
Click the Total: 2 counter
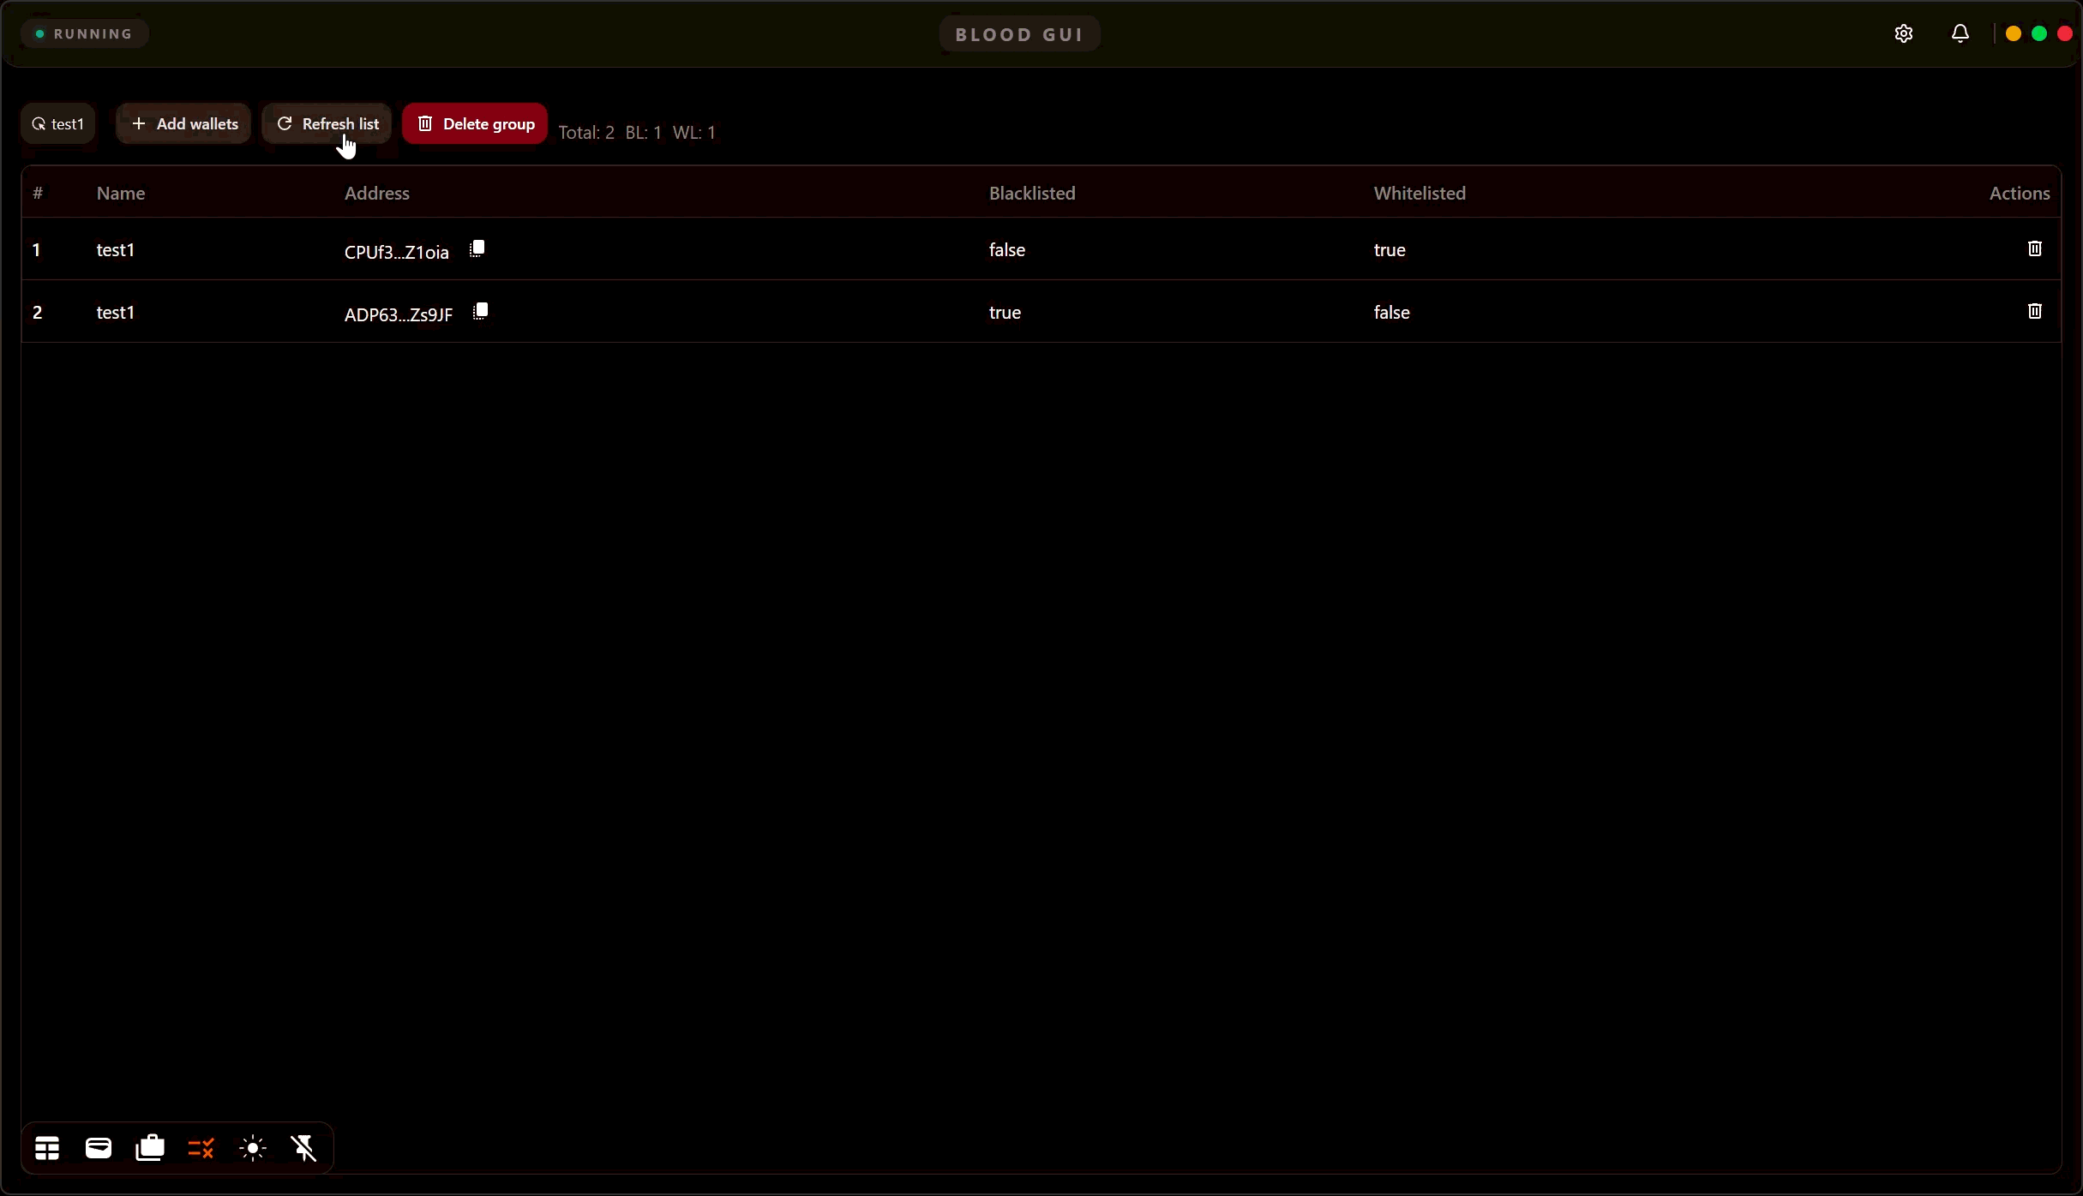[x=586, y=133]
